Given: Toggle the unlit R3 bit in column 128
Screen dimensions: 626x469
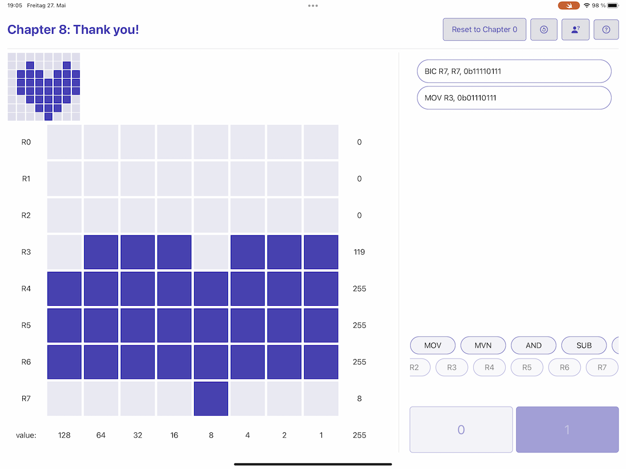Looking at the screenshot, I should (64, 252).
